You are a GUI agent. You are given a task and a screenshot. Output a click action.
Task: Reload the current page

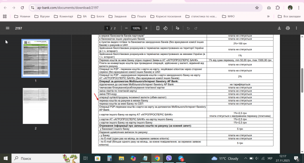[x=22, y=8]
